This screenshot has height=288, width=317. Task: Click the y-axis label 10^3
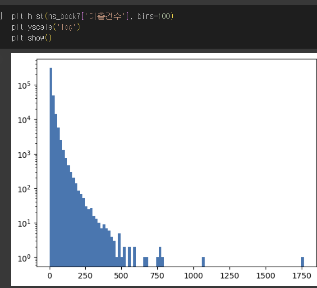click(24, 155)
